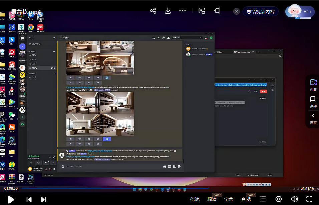319x205 pixels.
Task: Open the three-dots more options menu
Action: coord(183,11)
